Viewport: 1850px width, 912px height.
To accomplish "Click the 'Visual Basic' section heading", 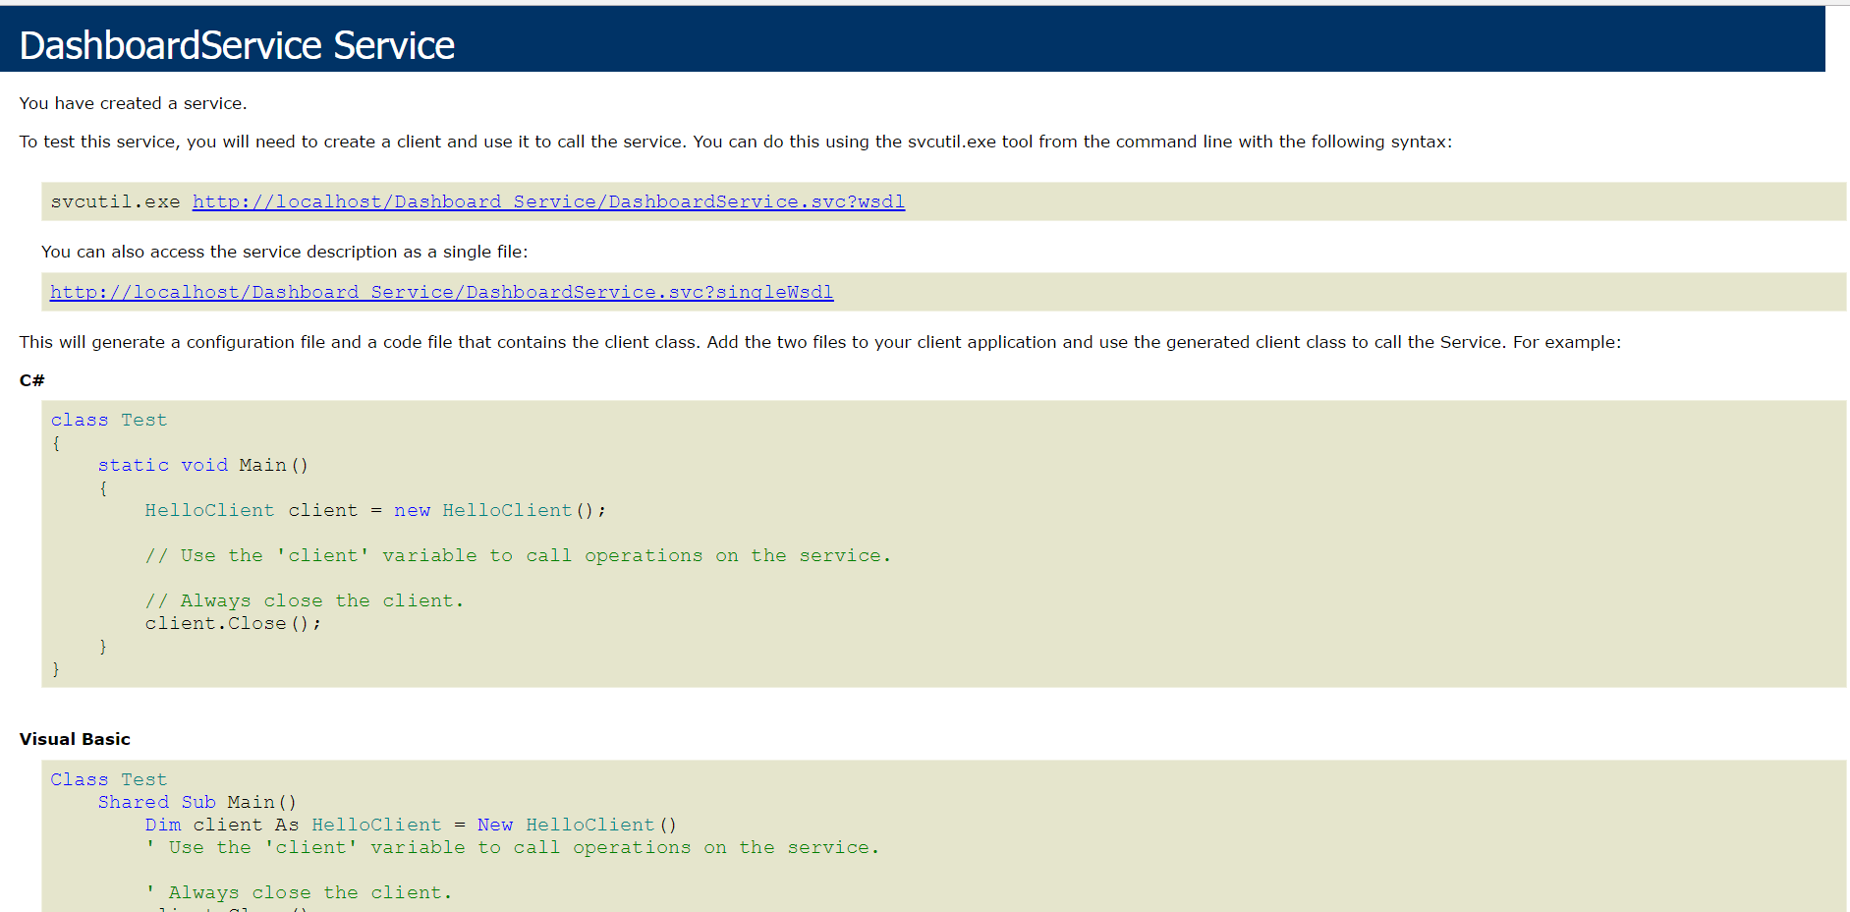I will [75, 739].
